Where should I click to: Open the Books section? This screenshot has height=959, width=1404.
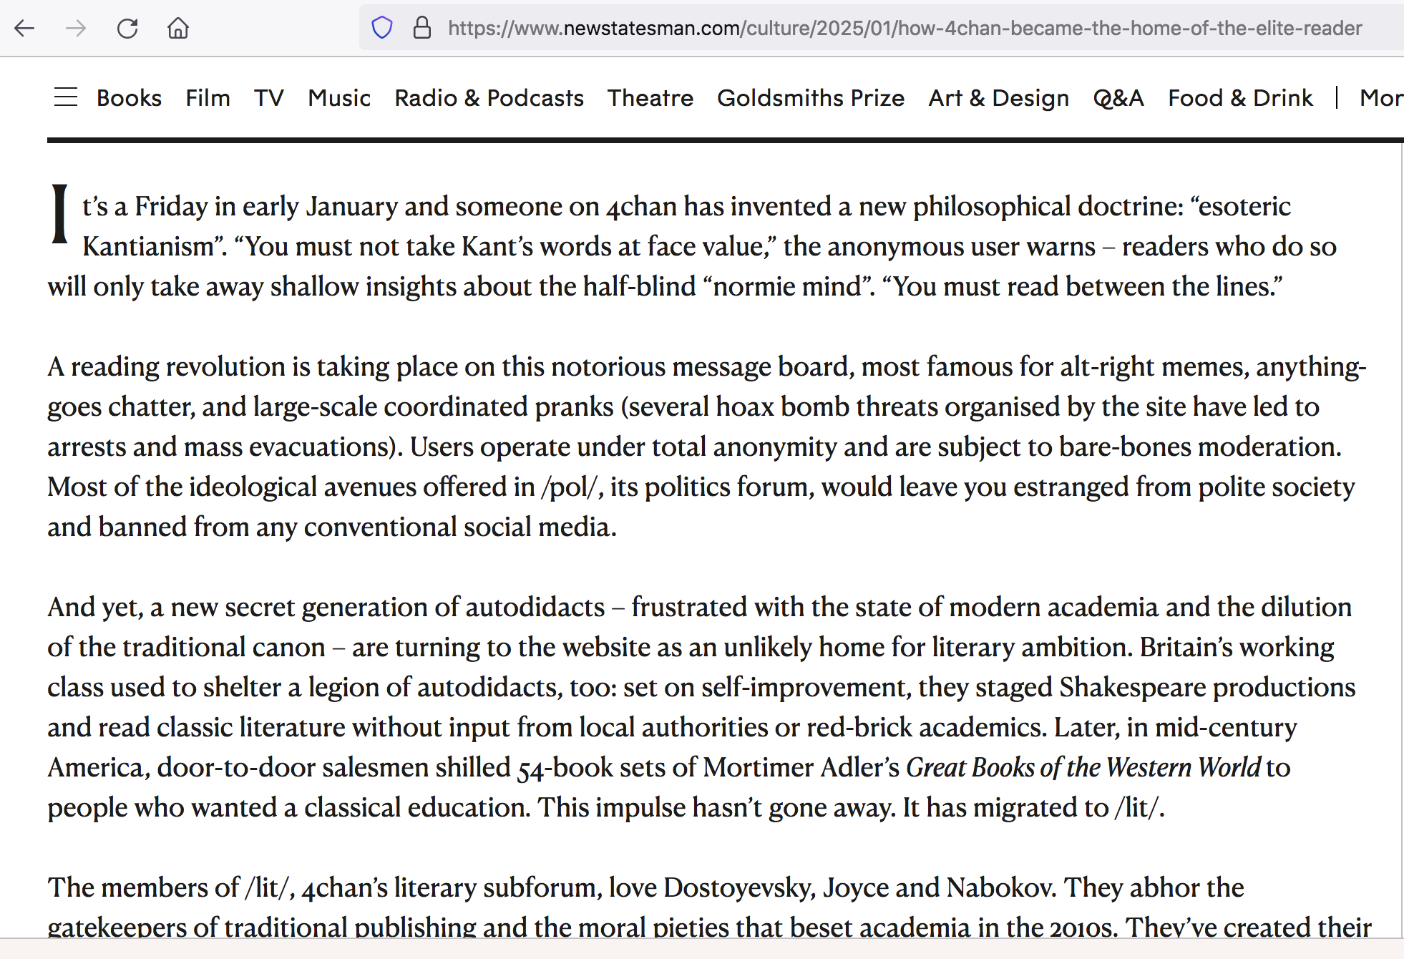coord(129,98)
